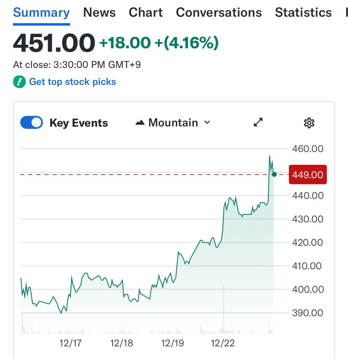The image size is (348, 359).
Task: Toggle the Key Events switch
Action: point(31,123)
